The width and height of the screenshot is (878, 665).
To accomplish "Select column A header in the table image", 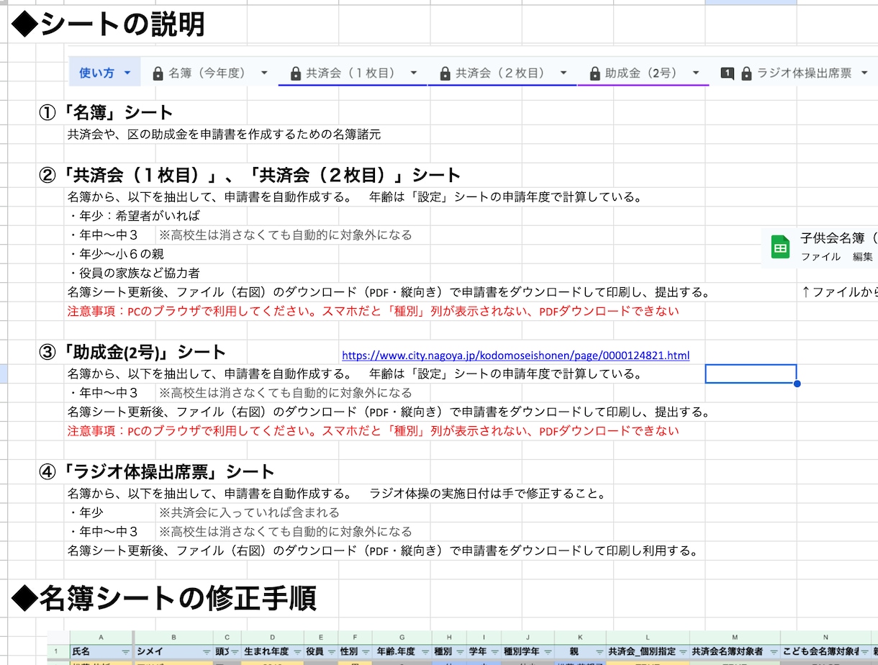I will tap(101, 638).
